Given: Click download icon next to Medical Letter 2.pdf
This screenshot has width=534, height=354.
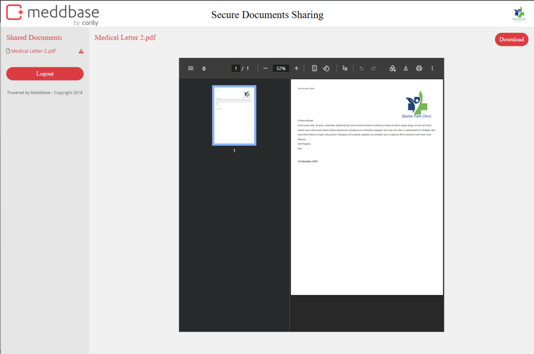Looking at the screenshot, I should click(81, 51).
